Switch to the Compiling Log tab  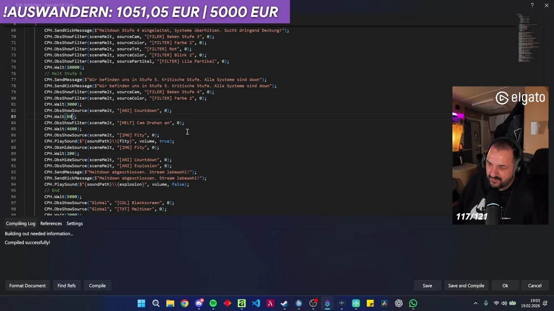tap(20, 223)
